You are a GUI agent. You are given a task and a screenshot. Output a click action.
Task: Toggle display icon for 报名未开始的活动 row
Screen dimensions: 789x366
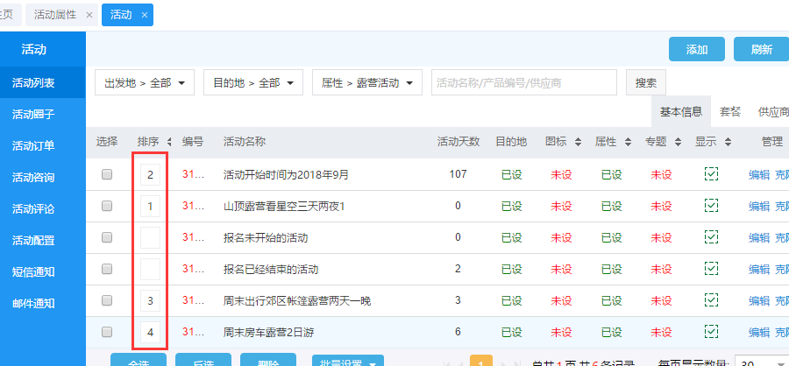711,237
